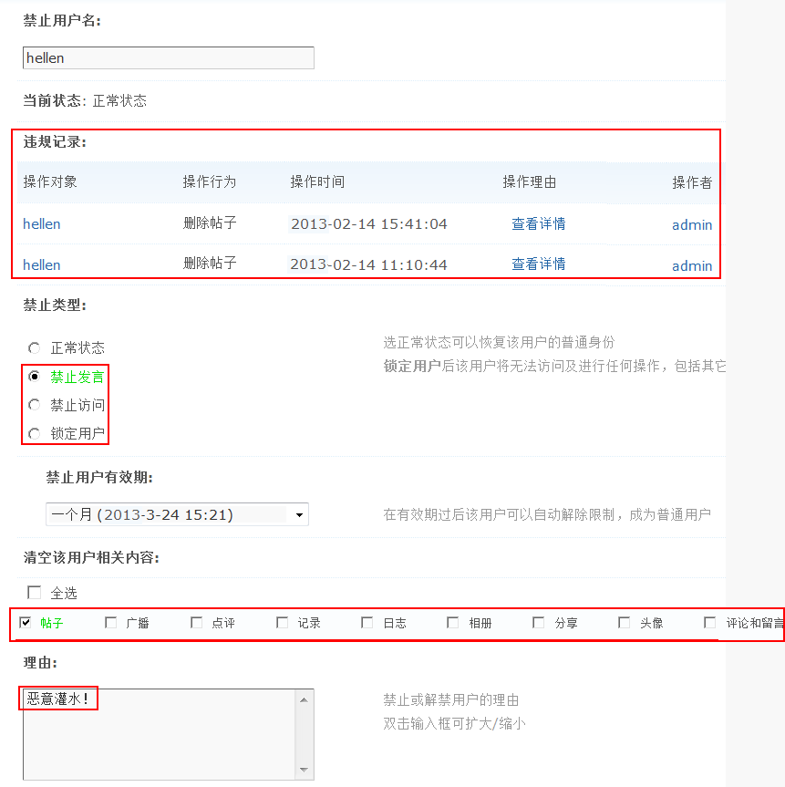
Task: Enable the 广播 checkbox
Action: pyautogui.click(x=111, y=623)
